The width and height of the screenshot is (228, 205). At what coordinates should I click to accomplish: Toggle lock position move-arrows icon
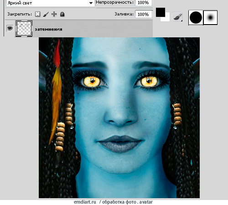tap(54, 14)
